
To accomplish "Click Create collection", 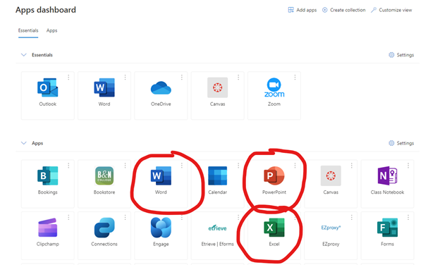I will [344, 10].
